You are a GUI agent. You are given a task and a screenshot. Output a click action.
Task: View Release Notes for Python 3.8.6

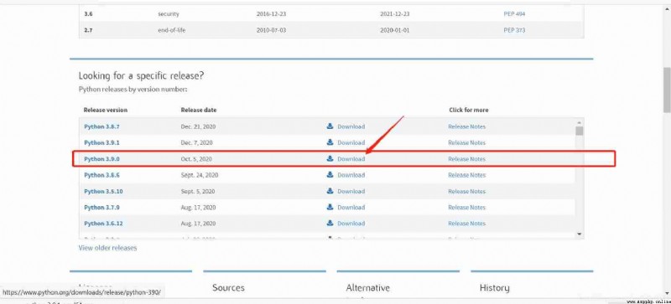467,175
